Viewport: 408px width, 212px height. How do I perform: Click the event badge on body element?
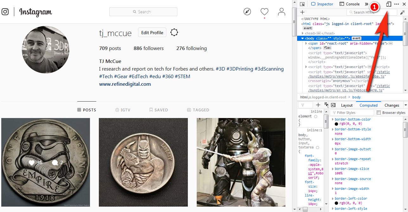pos(356,38)
